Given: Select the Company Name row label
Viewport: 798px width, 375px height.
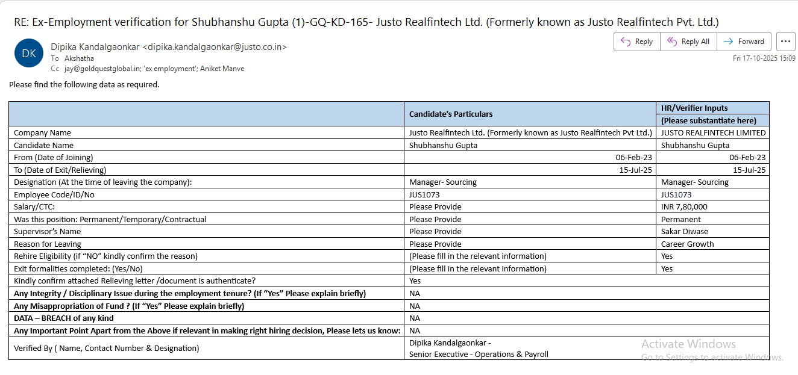Looking at the screenshot, I should [42, 132].
